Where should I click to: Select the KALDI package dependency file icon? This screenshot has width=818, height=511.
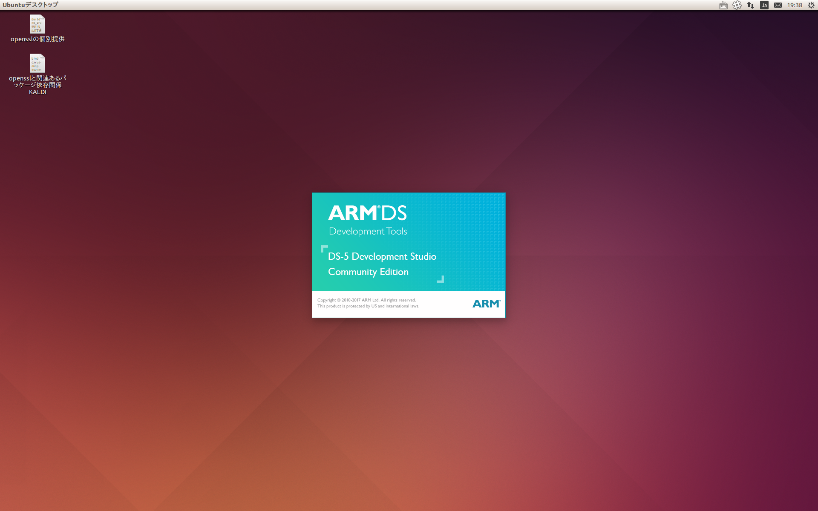37,63
